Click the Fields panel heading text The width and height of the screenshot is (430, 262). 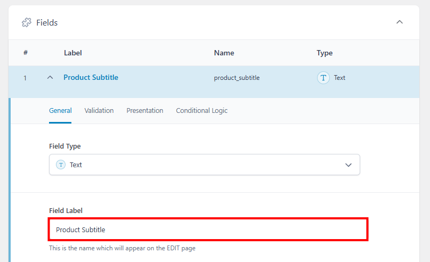(x=47, y=22)
